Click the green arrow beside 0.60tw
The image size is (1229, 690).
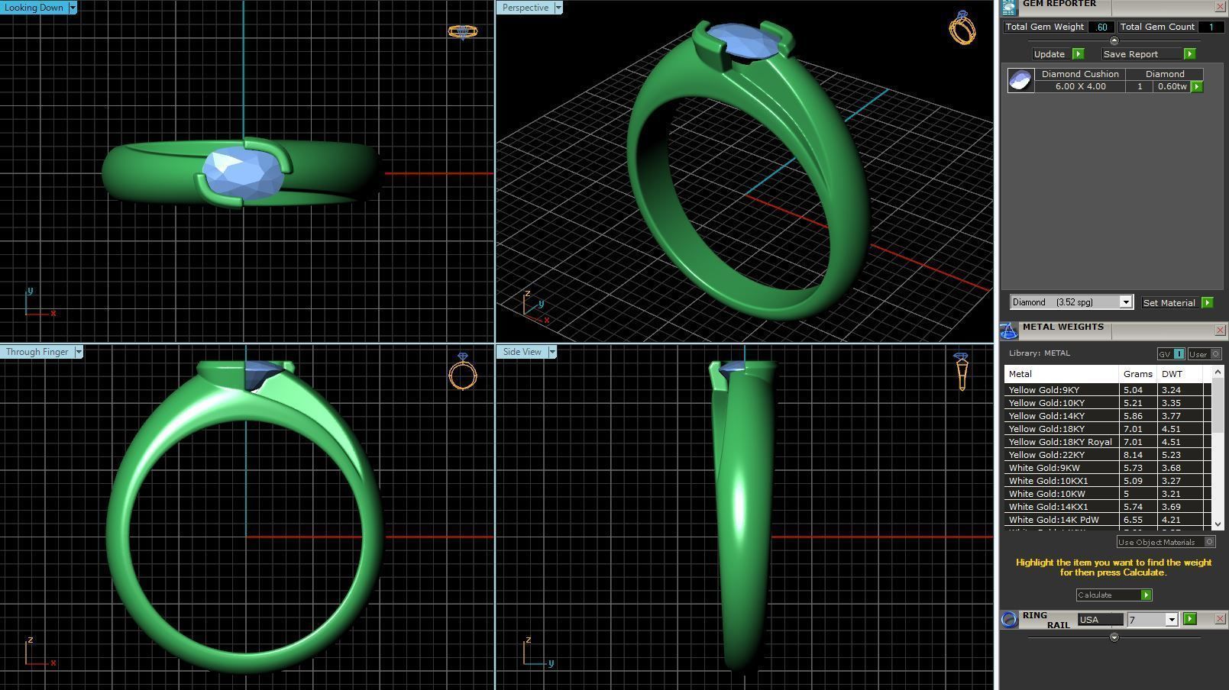coord(1197,87)
